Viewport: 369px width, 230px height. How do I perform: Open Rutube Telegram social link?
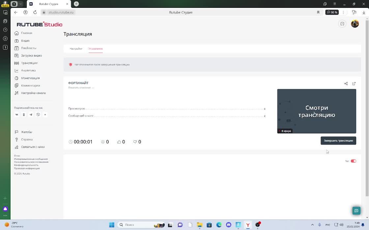click(x=31, y=115)
